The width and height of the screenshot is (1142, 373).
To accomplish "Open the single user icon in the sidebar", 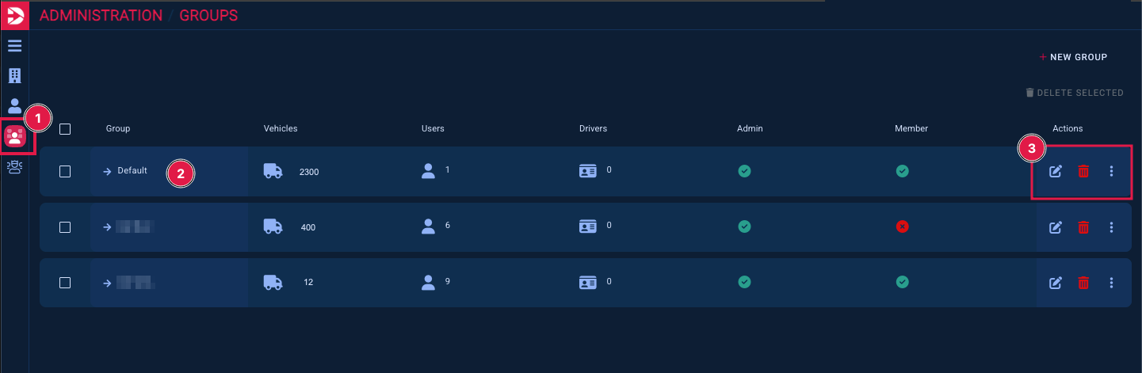I will point(14,106).
